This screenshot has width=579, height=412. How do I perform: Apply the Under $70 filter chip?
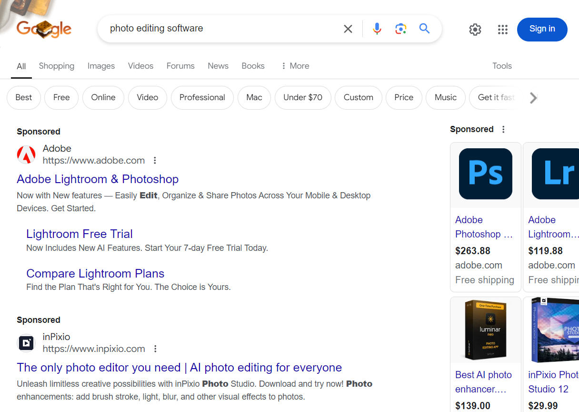(303, 98)
